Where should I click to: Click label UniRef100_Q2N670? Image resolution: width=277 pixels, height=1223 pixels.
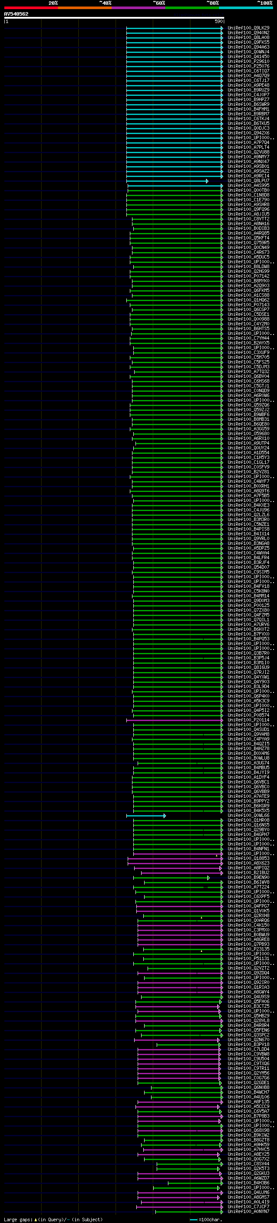click(x=248, y=1039)
